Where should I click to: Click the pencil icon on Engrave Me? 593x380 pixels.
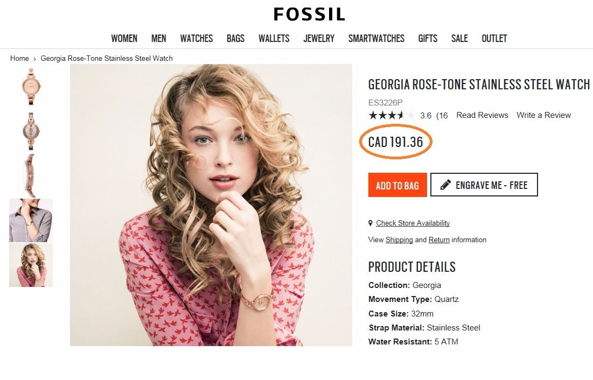tap(445, 185)
